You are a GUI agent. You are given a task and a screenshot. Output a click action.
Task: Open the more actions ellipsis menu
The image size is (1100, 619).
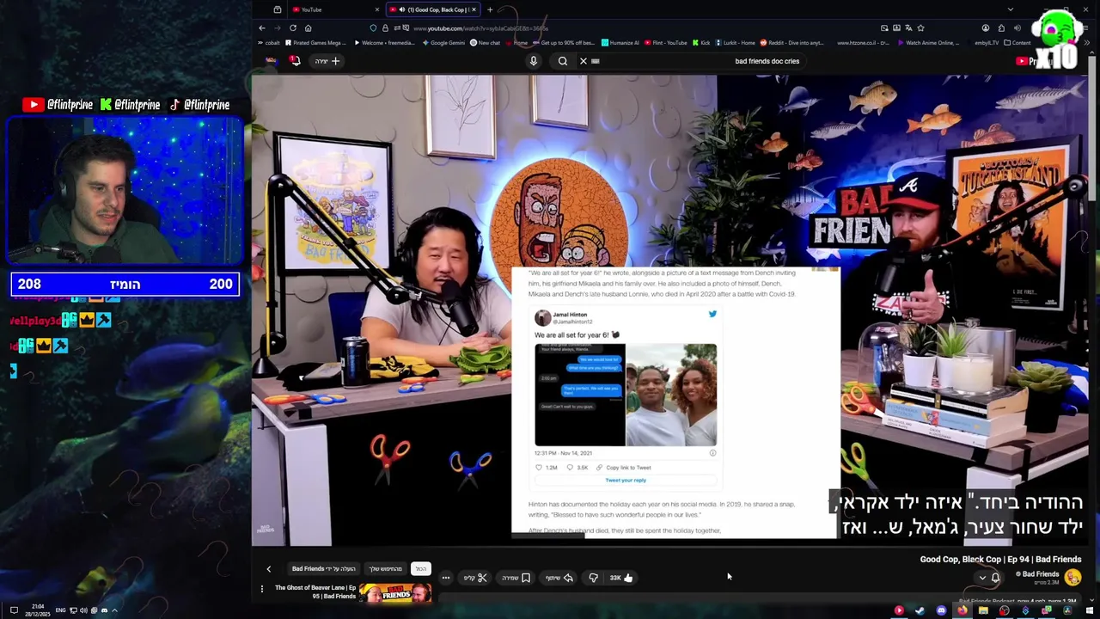click(x=446, y=578)
